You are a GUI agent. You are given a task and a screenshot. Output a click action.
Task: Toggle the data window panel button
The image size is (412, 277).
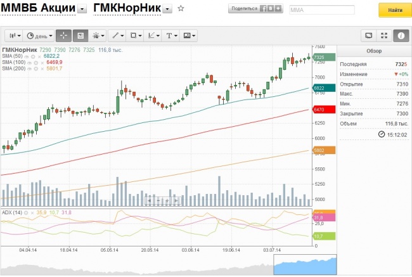click(x=80, y=35)
